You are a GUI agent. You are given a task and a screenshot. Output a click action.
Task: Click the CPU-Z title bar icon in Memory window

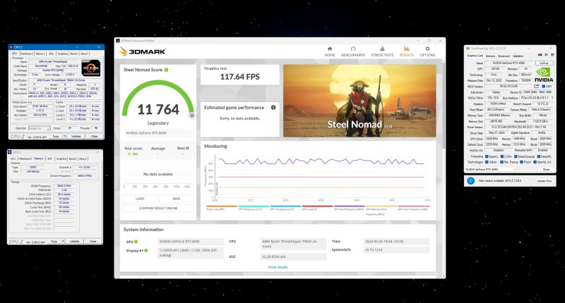tap(10, 152)
